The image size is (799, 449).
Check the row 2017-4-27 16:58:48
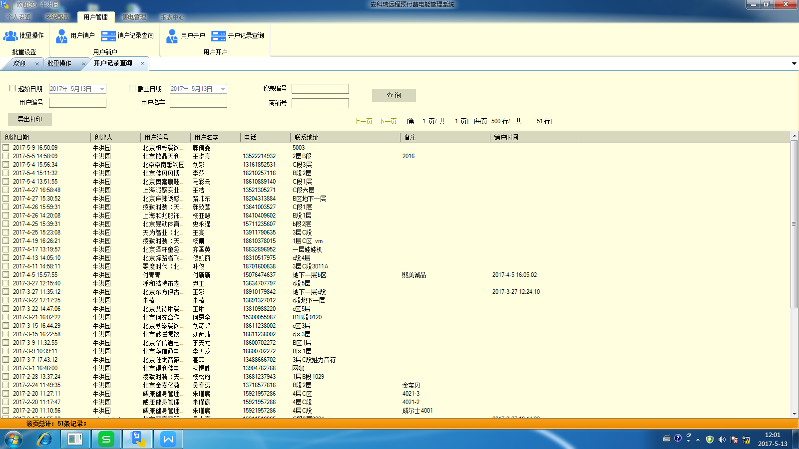coord(6,190)
